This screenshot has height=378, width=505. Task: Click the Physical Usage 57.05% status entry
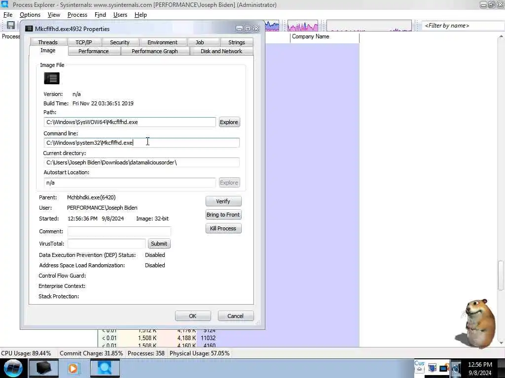[x=200, y=353]
